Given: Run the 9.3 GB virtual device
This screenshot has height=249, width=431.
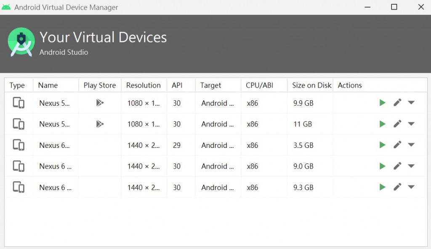Looking at the screenshot, I should 382,187.
